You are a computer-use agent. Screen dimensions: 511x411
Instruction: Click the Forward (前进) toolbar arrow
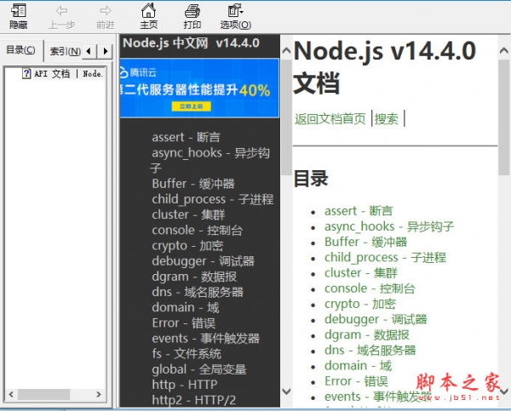(106, 16)
